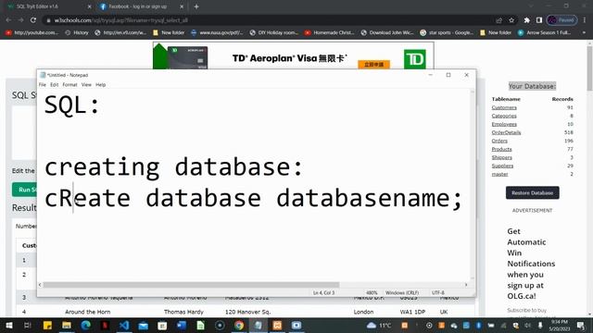Open www.nasa.gov bookmark
Image resolution: width=593 pixels, height=333 pixels.
217,32
